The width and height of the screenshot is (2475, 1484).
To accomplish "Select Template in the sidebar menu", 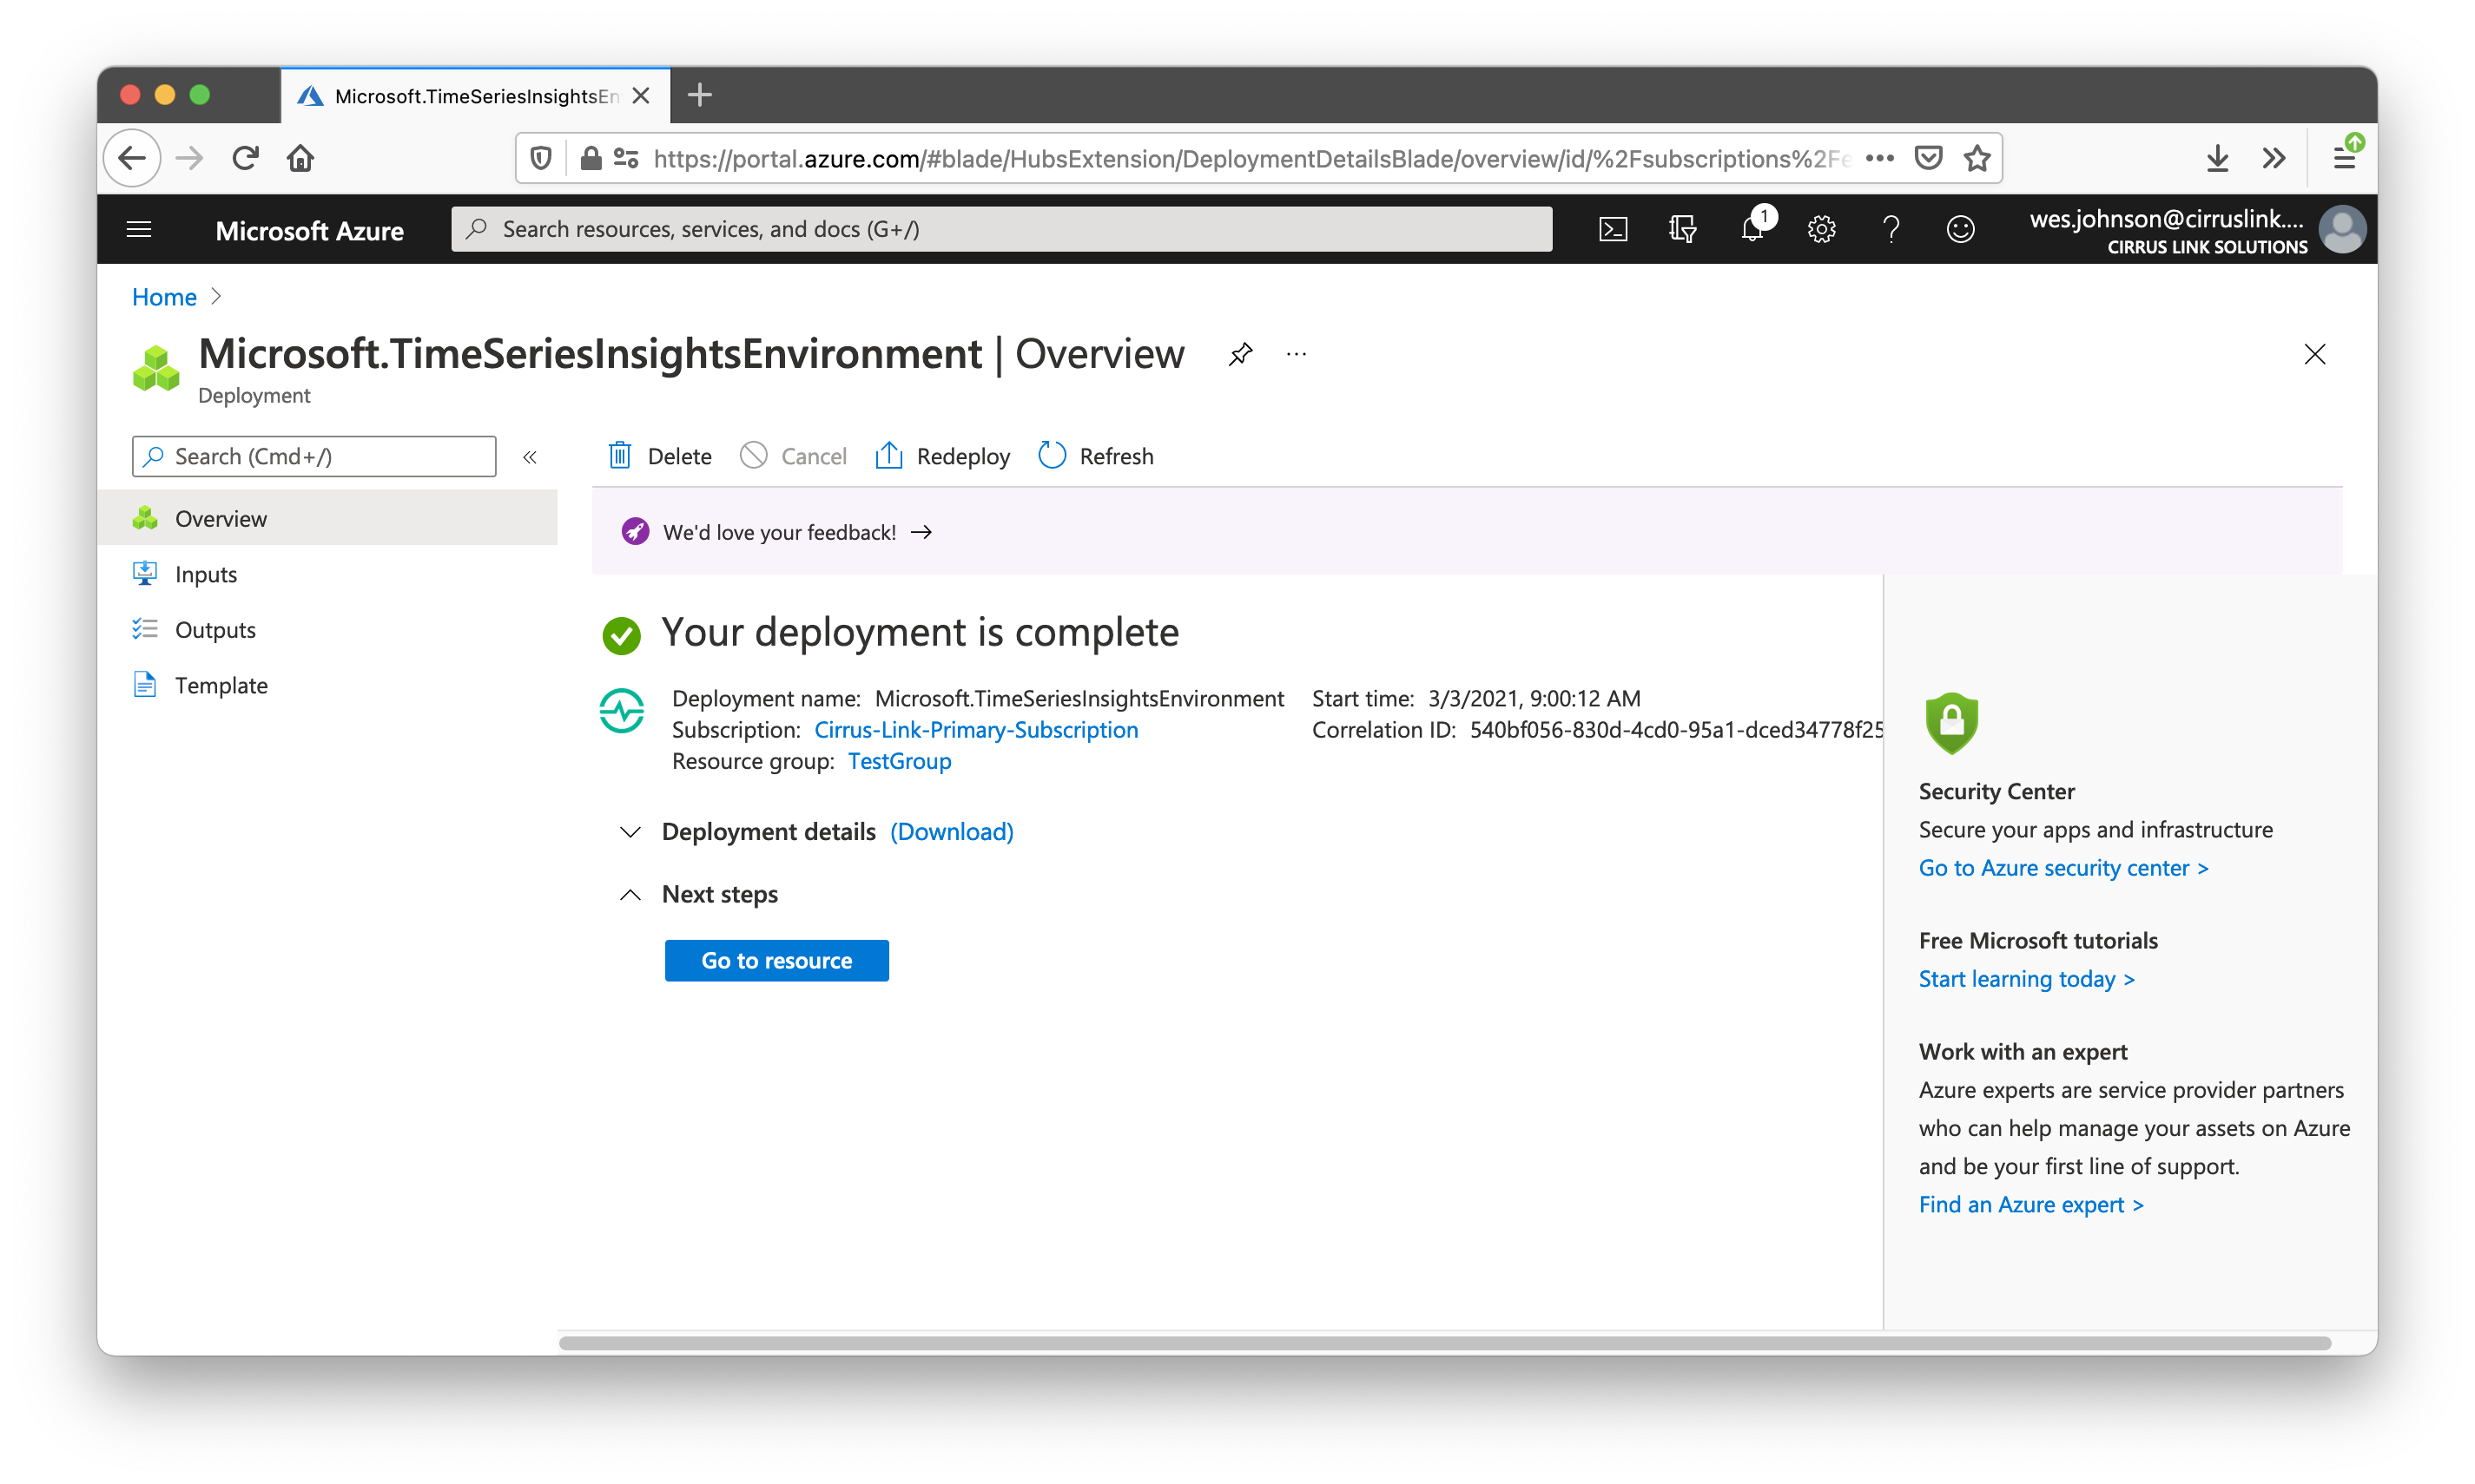I will click(x=221, y=685).
